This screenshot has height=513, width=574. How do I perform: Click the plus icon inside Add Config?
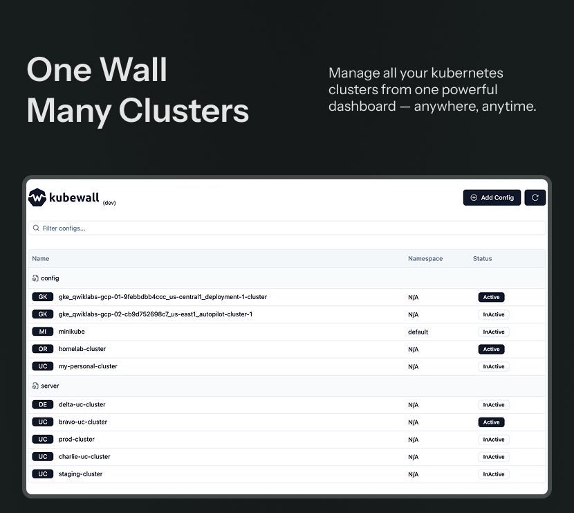[x=474, y=197]
